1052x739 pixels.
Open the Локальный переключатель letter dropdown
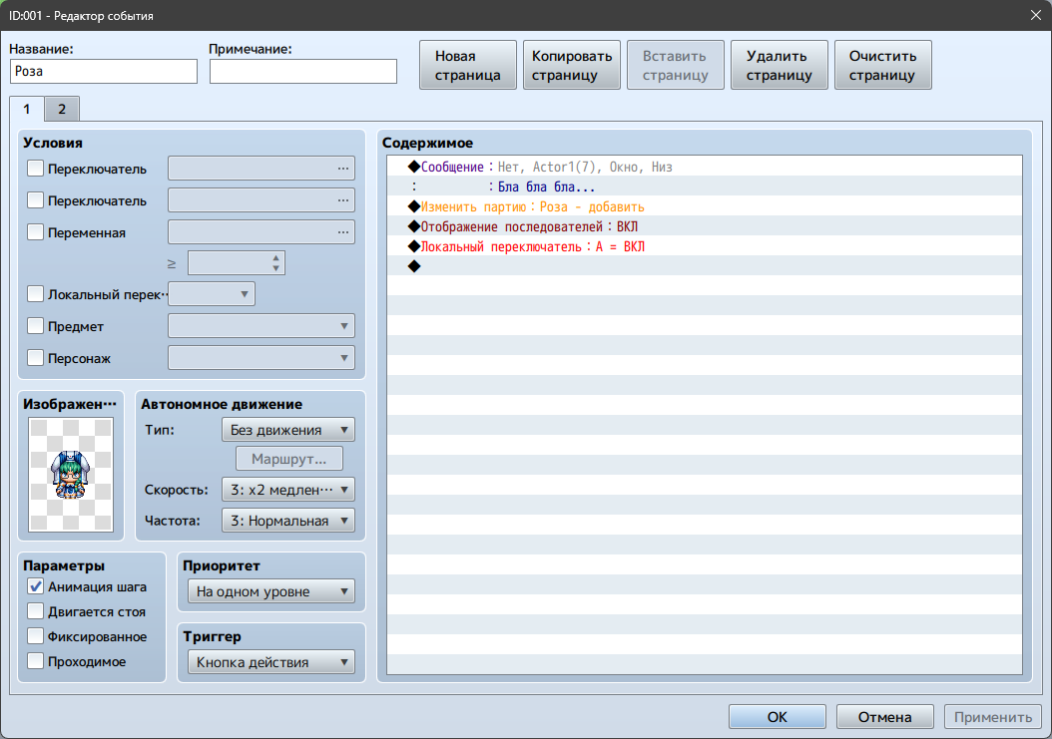click(x=212, y=294)
